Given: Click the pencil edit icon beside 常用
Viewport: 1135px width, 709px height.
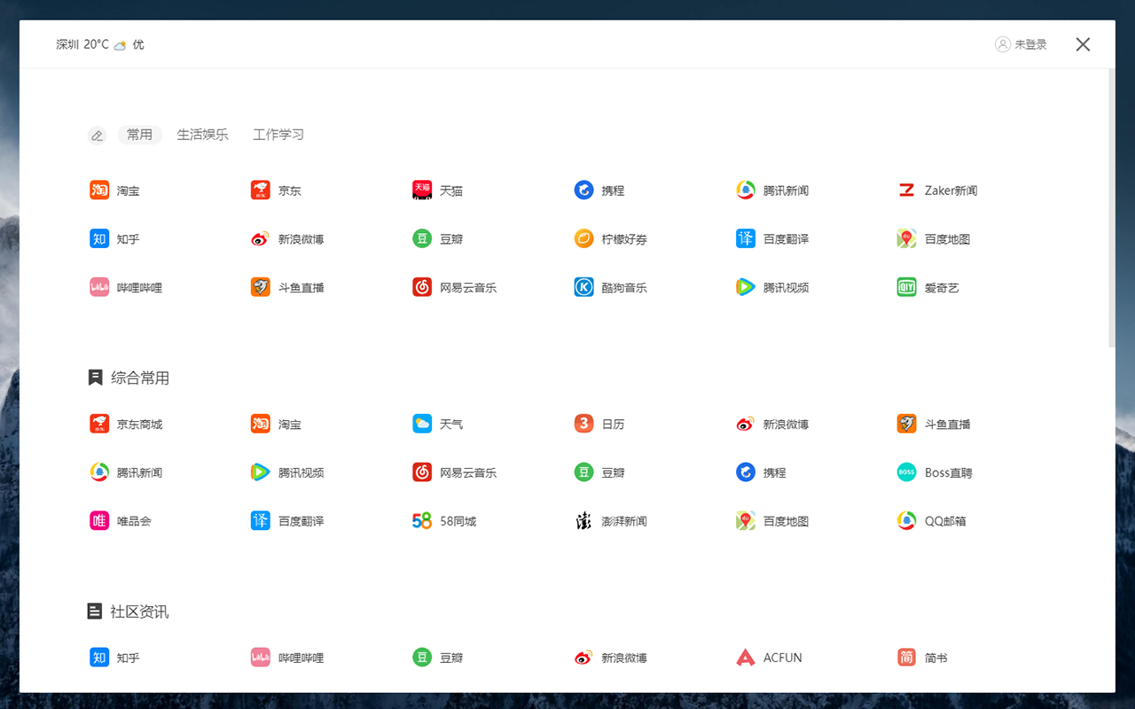Looking at the screenshot, I should pyautogui.click(x=97, y=136).
